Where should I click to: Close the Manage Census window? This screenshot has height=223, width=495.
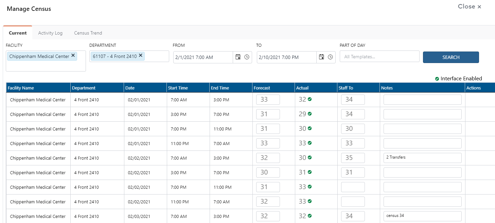click(x=469, y=6)
